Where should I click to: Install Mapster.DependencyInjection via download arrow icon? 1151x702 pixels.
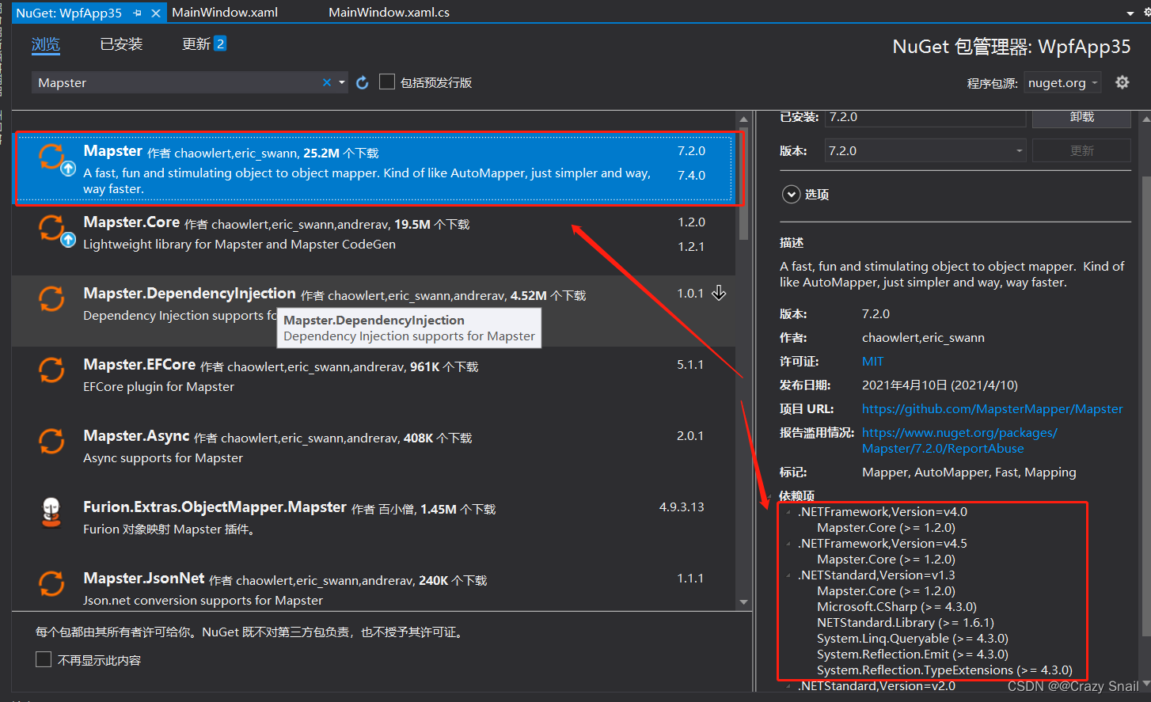[x=719, y=292]
